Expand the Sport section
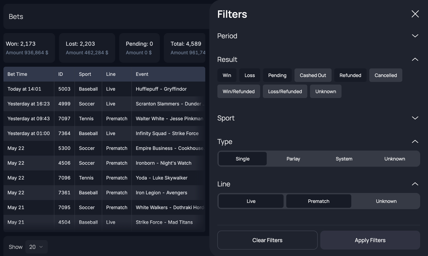 [x=415, y=118]
